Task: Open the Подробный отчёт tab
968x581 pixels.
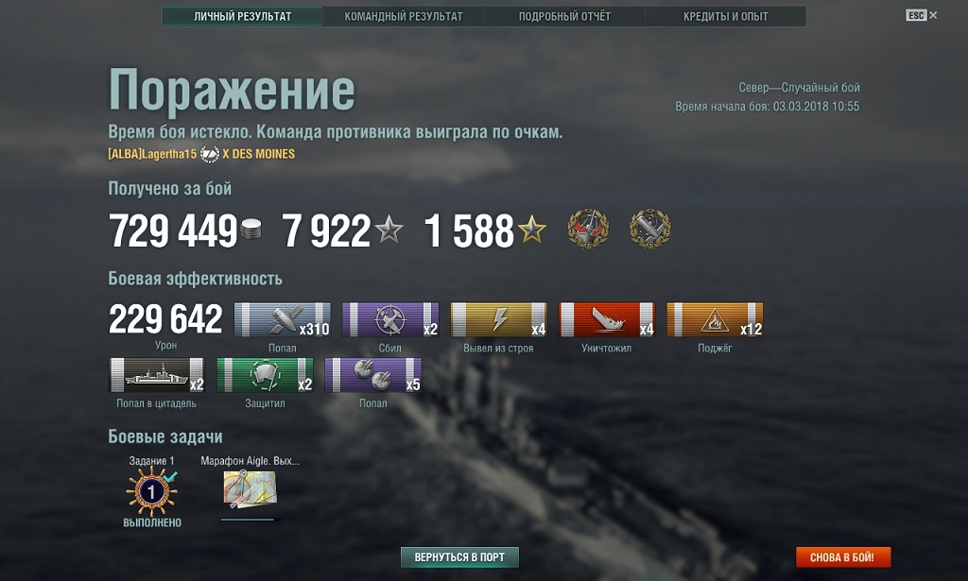Action: (564, 17)
